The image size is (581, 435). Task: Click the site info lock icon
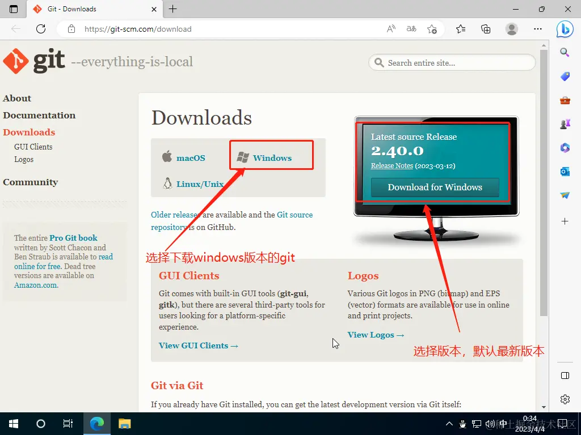pos(71,29)
